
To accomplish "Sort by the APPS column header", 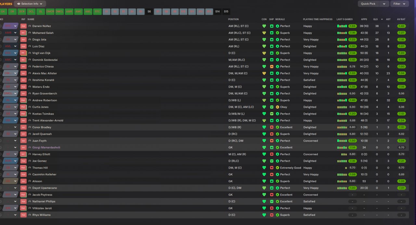I will pos(364,19).
